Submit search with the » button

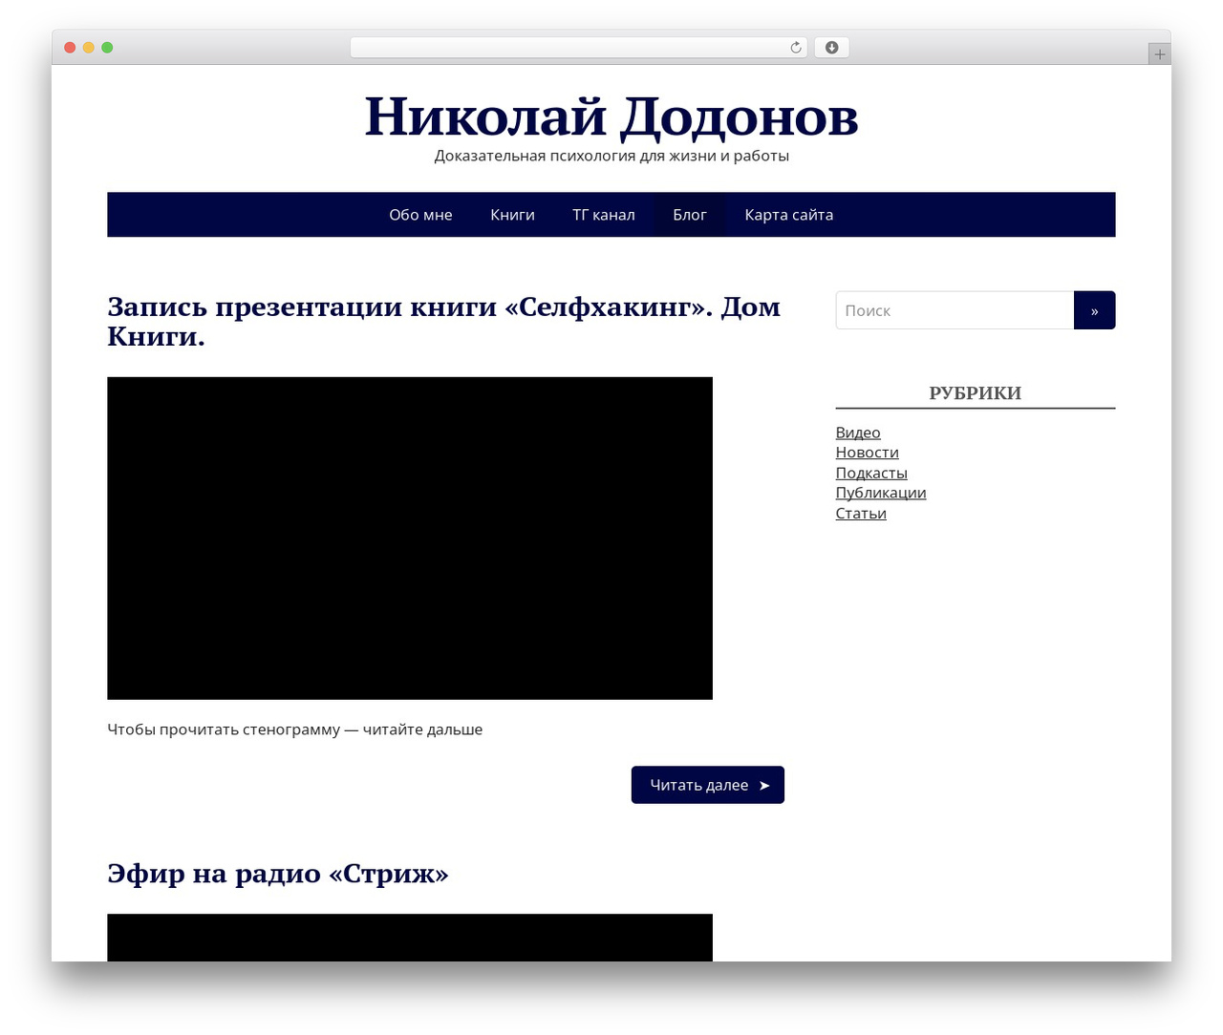[1095, 310]
